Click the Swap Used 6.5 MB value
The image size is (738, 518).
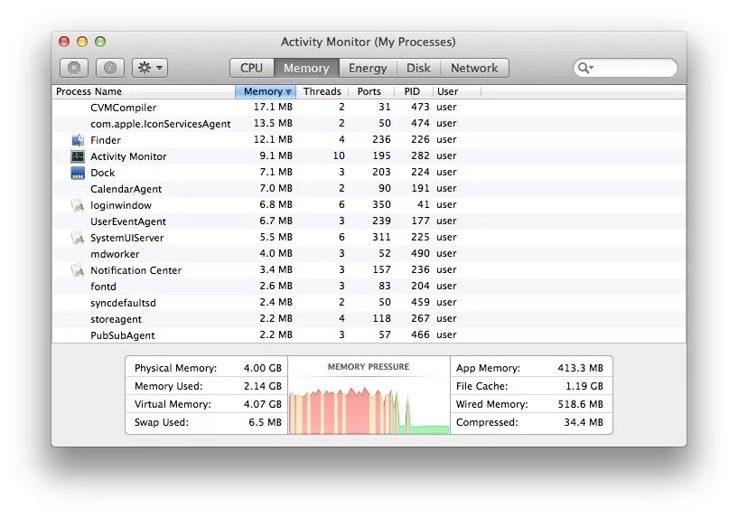pyautogui.click(x=265, y=422)
